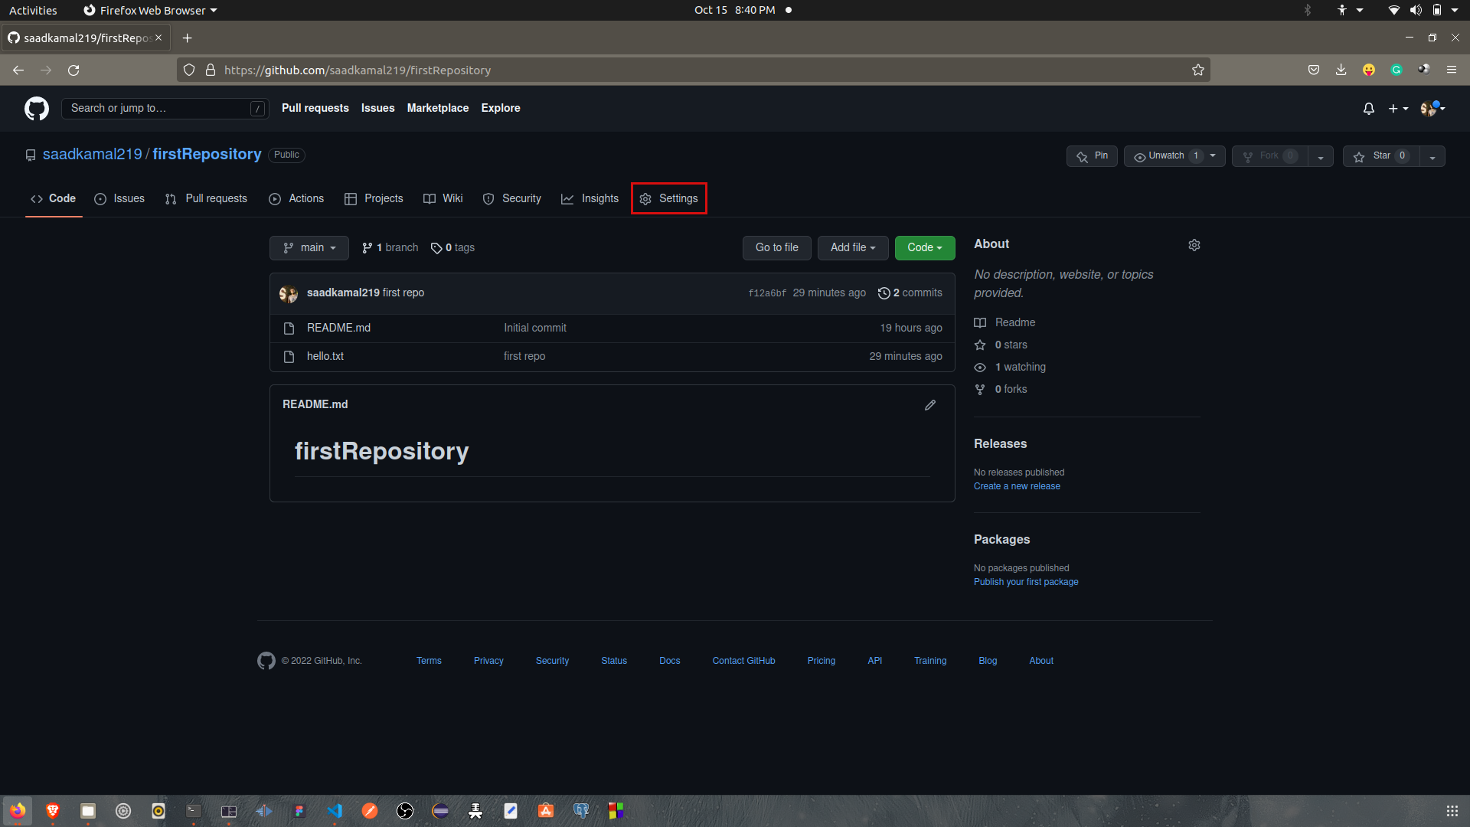Click the Firefox bookmark star icon
Viewport: 1470px width, 827px height.
(1197, 70)
